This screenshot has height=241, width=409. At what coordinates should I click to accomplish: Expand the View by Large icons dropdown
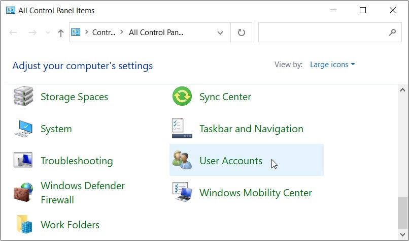click(x=332, y=65)
